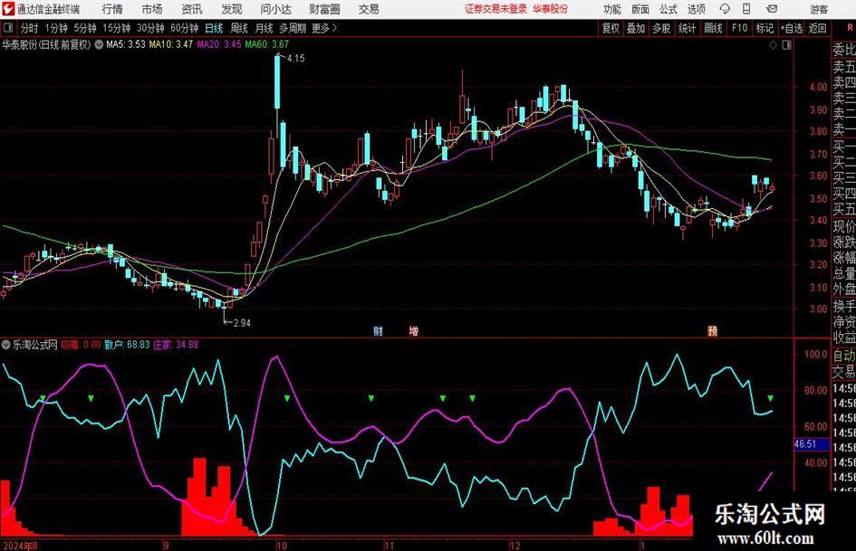Viewport: 856px width, 551px height.
Task: Click the 2024年8 date label on time axis
Action: 20,546
